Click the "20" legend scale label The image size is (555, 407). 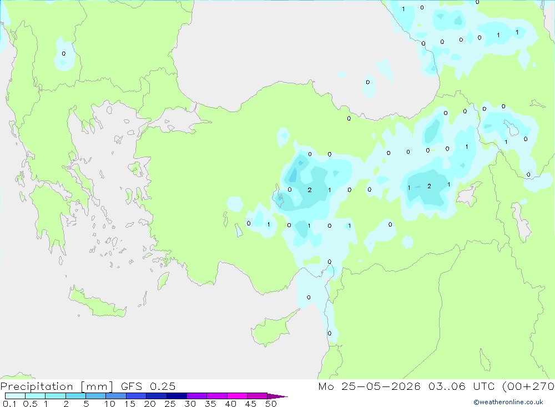[x=150, y=404]
